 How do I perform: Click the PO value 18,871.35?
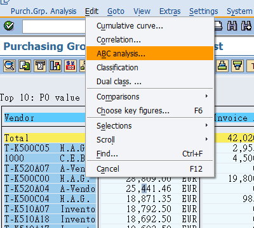tap(149, 199)
